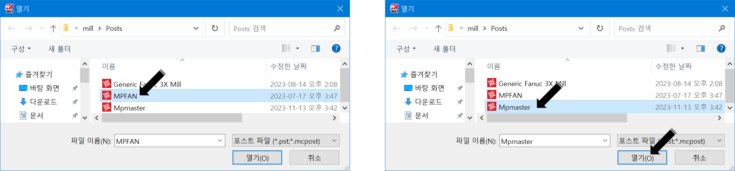The width and height of the screenshot is (735, 171).
Task: Click New Folder (새 폴더) in left dialog
Action: click(x=59, y=49)
